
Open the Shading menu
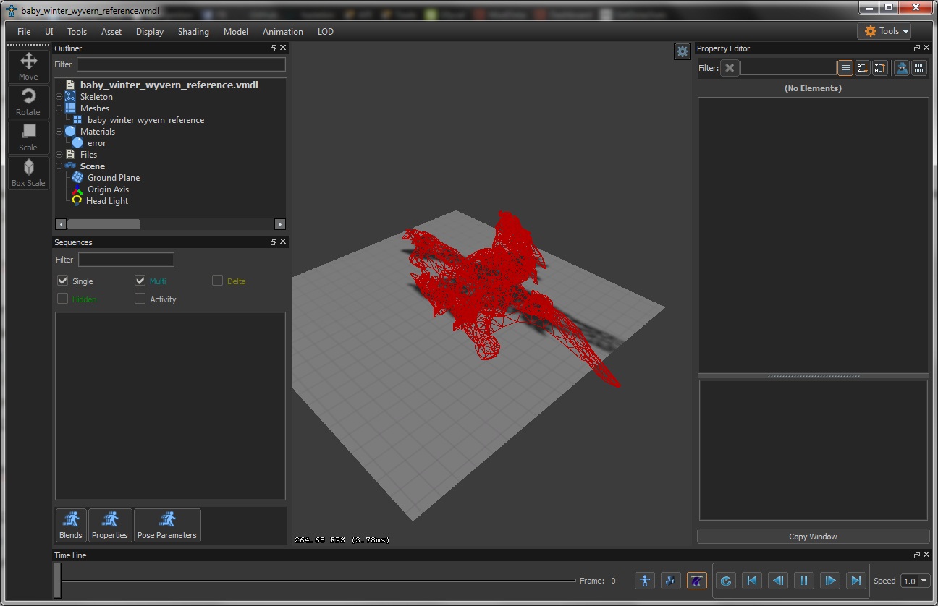[x=193, y=32]
